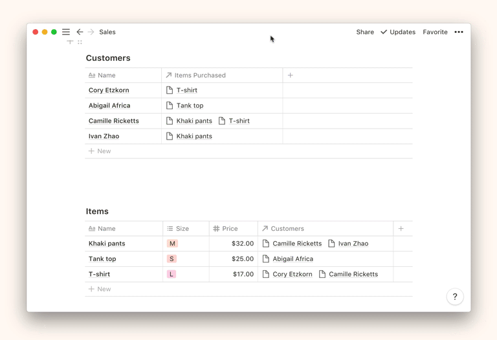Open the Items Purchased column header options
The width and height of the screenshot is (497, 340).
point(199,76)
